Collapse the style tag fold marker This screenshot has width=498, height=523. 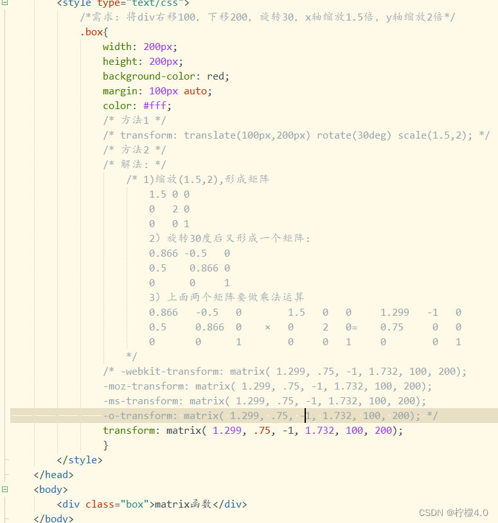pyautogui.click(x=4, y=3)
